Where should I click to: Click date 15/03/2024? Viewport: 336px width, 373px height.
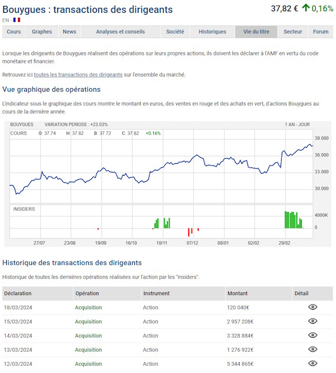18,321
